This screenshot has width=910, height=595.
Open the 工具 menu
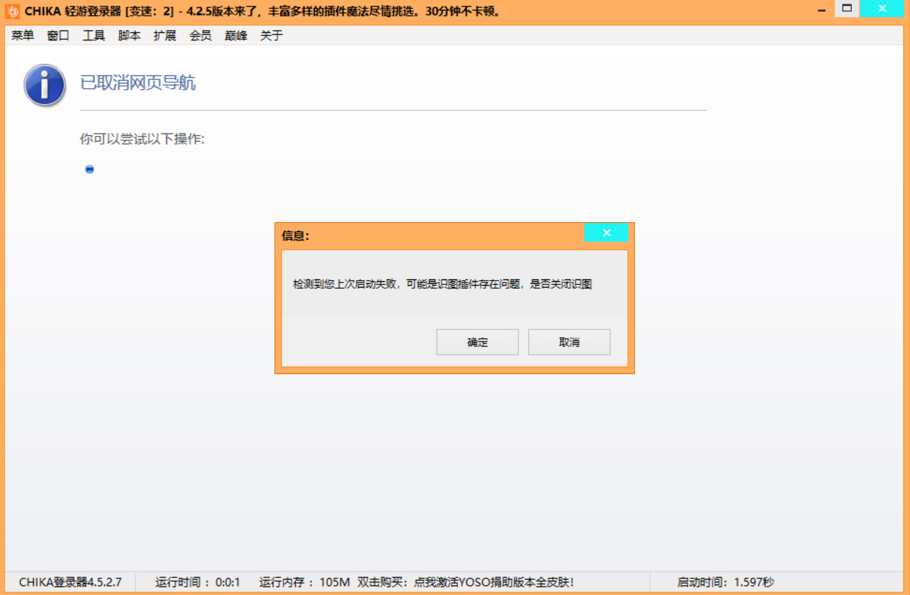tap(94, 36)
